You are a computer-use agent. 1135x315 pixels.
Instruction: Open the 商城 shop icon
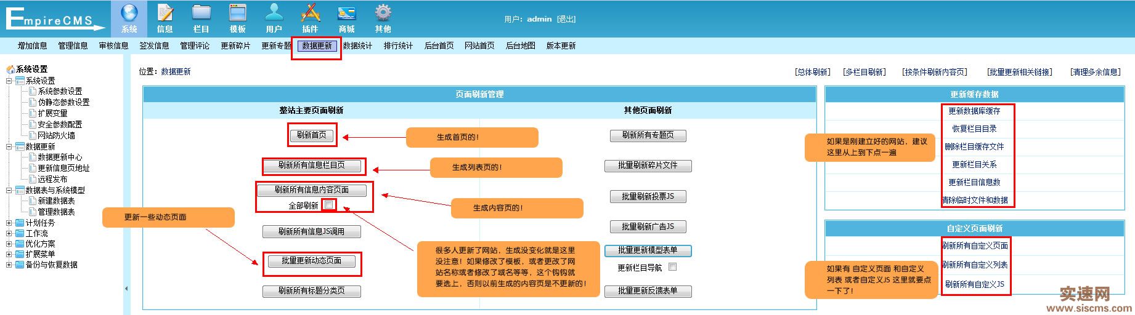346,13
